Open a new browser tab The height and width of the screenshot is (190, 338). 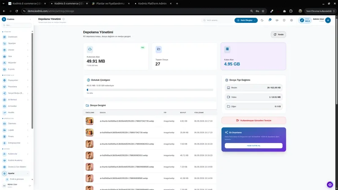(x=177, y=3)
